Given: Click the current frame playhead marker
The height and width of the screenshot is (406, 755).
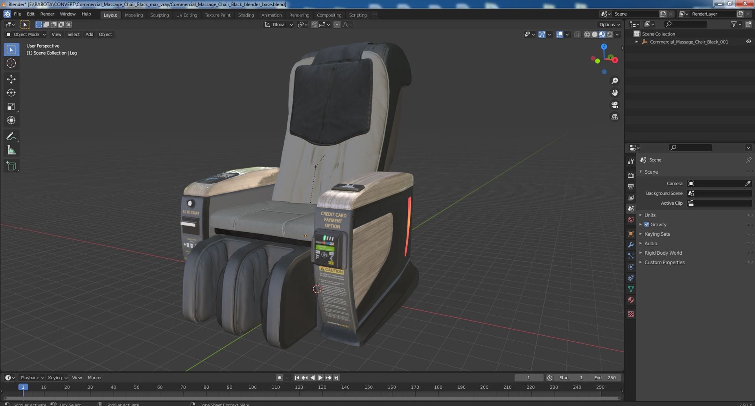Looking at the screenshot, I should tap(23, 387).
